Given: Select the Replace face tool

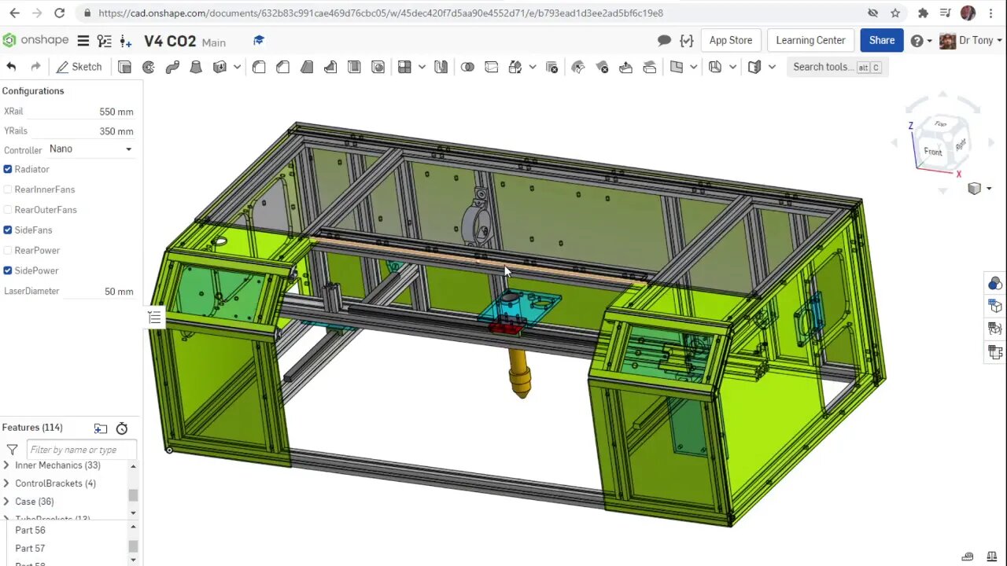Looking at the screenshot, I should [650, 67].
